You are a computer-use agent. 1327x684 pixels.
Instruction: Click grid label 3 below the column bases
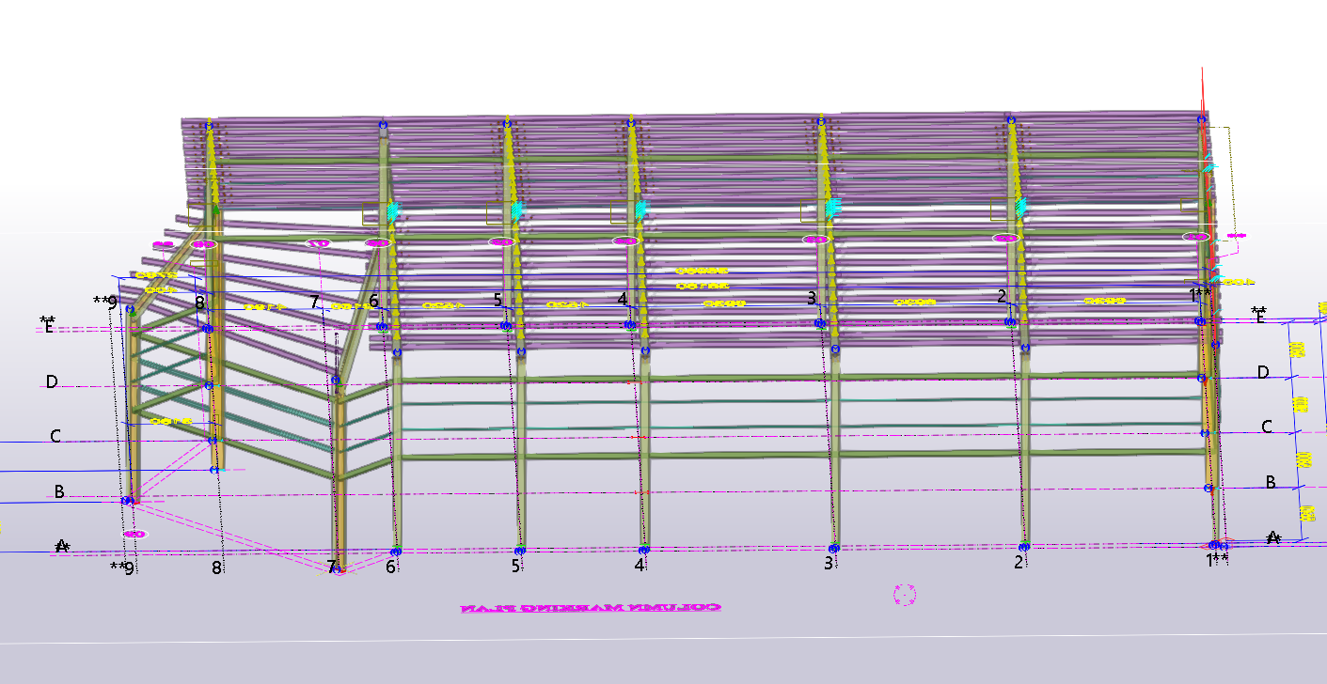tap(829, 564)
